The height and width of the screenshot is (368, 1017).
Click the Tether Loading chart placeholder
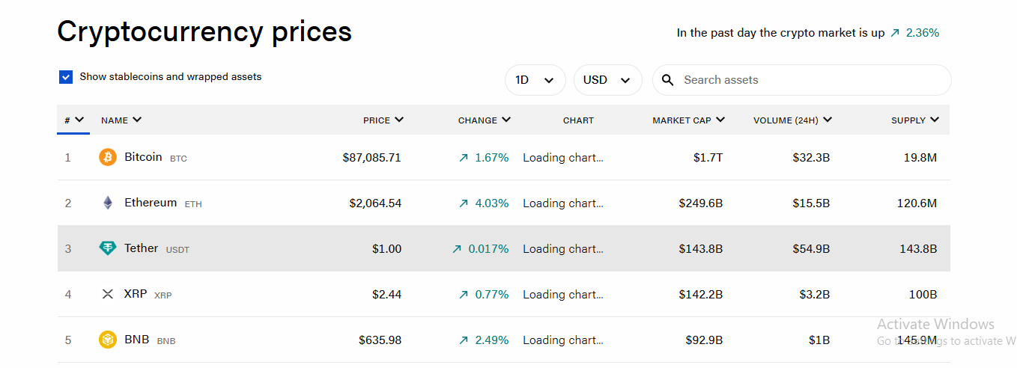(x=563, y=249)
